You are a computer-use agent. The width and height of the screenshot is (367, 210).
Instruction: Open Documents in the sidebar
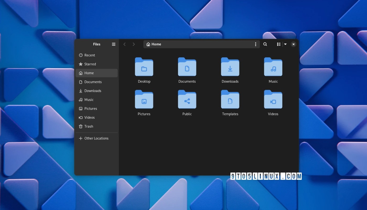click(96, 82)
